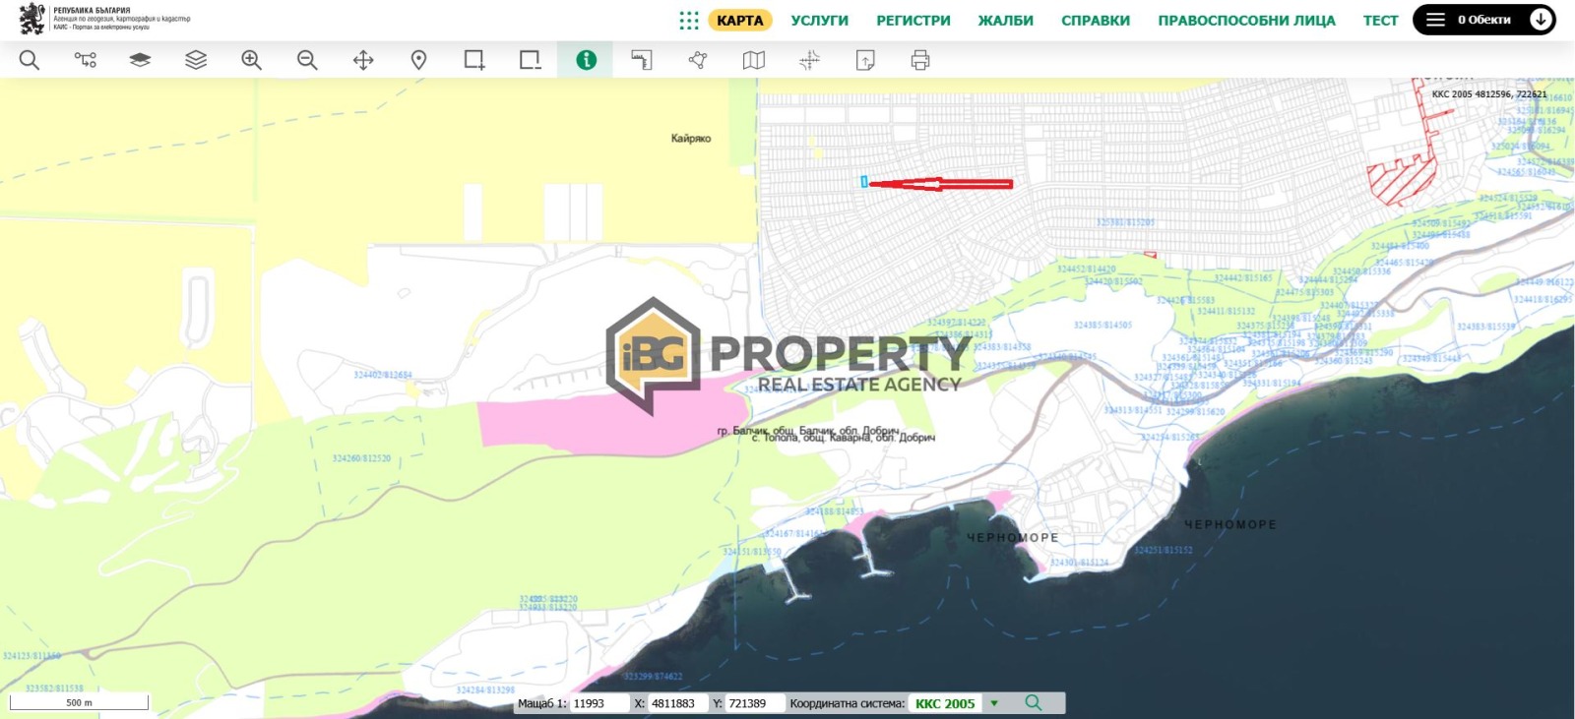Toggle the remove-from-selection rectangle tool
The image size is (1575, 719).
pos(531,60)
